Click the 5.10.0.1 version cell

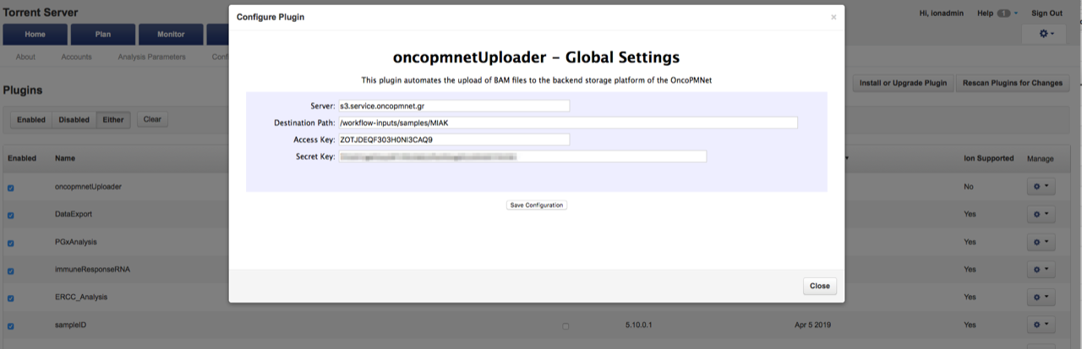point(640,325)
